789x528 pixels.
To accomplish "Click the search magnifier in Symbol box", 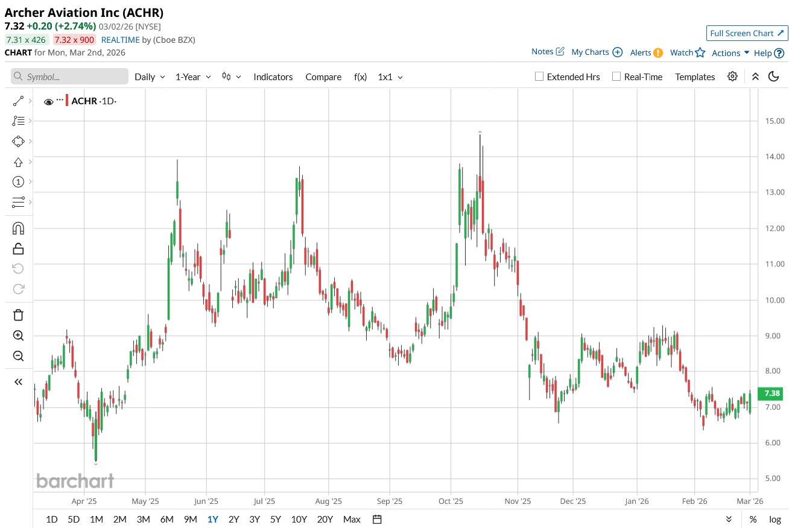I will pyautogui.click(x=18, y=77).
